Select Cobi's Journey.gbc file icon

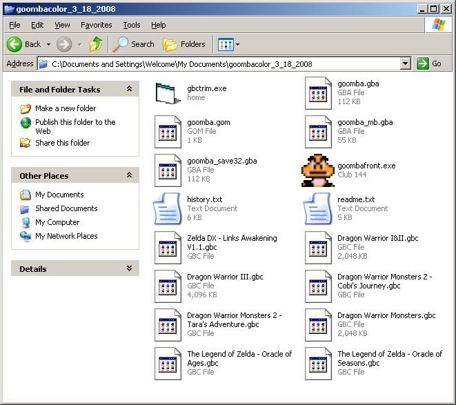(318, 286)
